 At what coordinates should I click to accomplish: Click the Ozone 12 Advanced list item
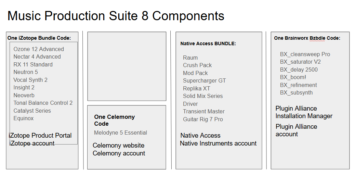[x=39, y=49]
